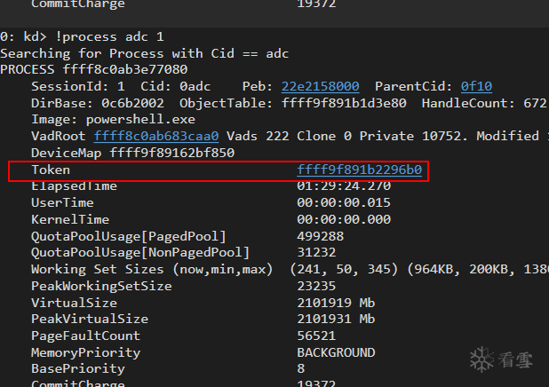Open the Token address ffff9f891b2296b0 link

[x=359, y=170]
